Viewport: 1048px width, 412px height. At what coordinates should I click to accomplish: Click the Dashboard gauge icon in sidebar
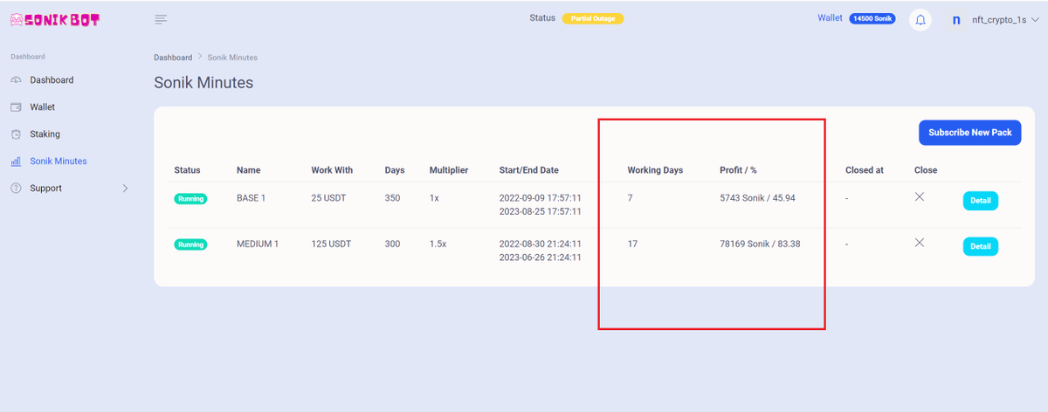pos(17,80)
